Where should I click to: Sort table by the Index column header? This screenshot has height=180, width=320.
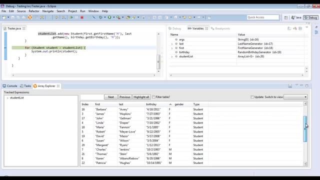[87, 104]
